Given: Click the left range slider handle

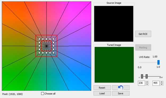Looking at the screenshot, I should click(142, 76).
